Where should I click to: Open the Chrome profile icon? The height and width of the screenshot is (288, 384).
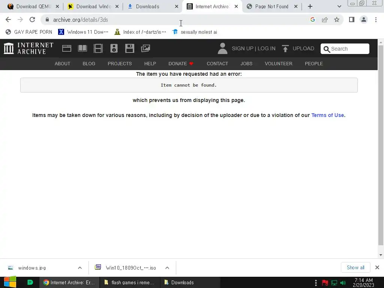[364, 19]
